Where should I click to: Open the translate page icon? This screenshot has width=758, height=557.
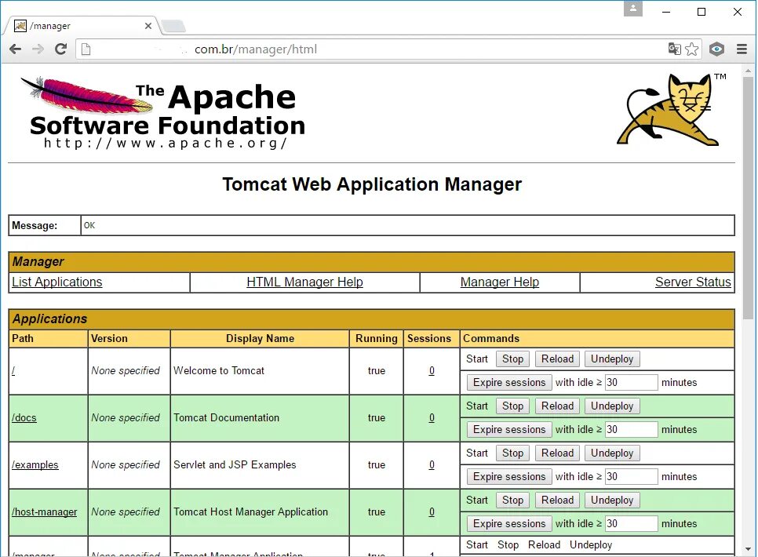click(x=674, y=49)
